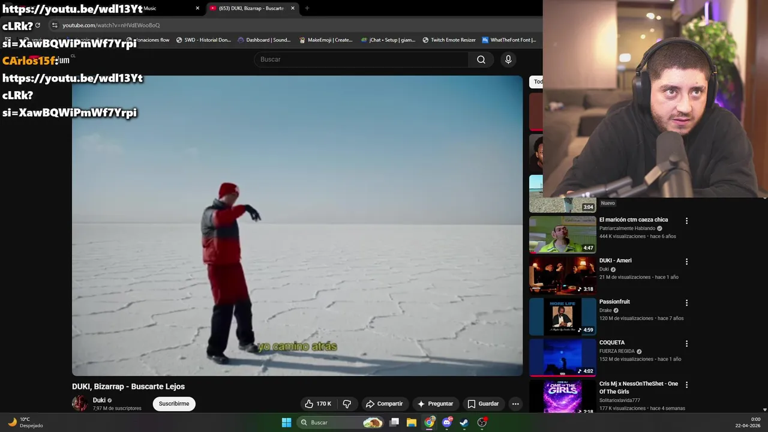Image resolution: width=768 pixels, height=432 pixels.
Task: Open the Twitch Emote Resizer bookmark
Action: point(449,40)
